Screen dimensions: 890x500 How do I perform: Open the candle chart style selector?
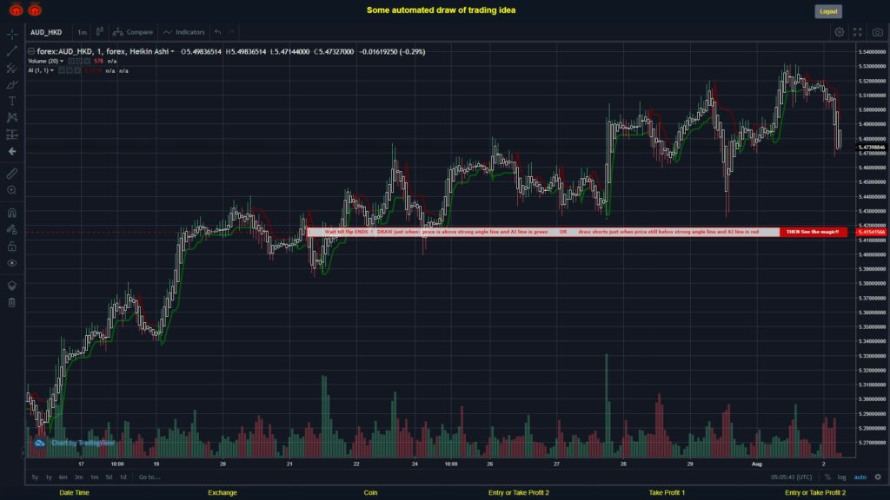tap(99, 32)
